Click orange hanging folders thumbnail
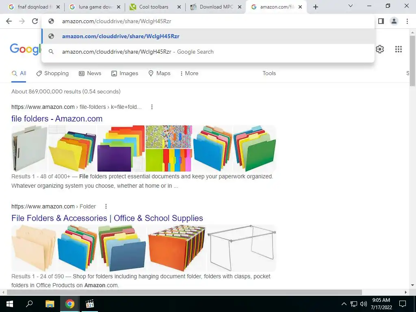Viewport: 416px width, 312px height. 177,248
